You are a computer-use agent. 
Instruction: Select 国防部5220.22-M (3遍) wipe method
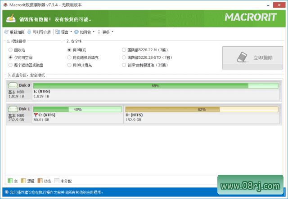pos(124,50)
